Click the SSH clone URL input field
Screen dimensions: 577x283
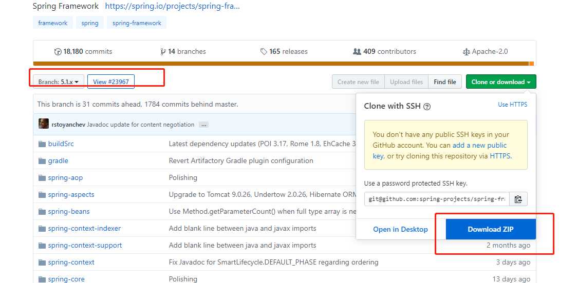[437, 199]
